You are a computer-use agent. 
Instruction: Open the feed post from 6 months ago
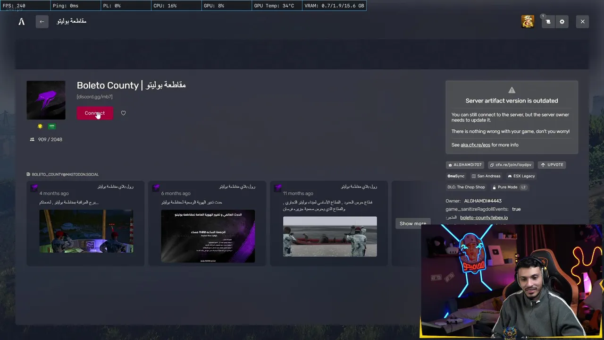207,223
